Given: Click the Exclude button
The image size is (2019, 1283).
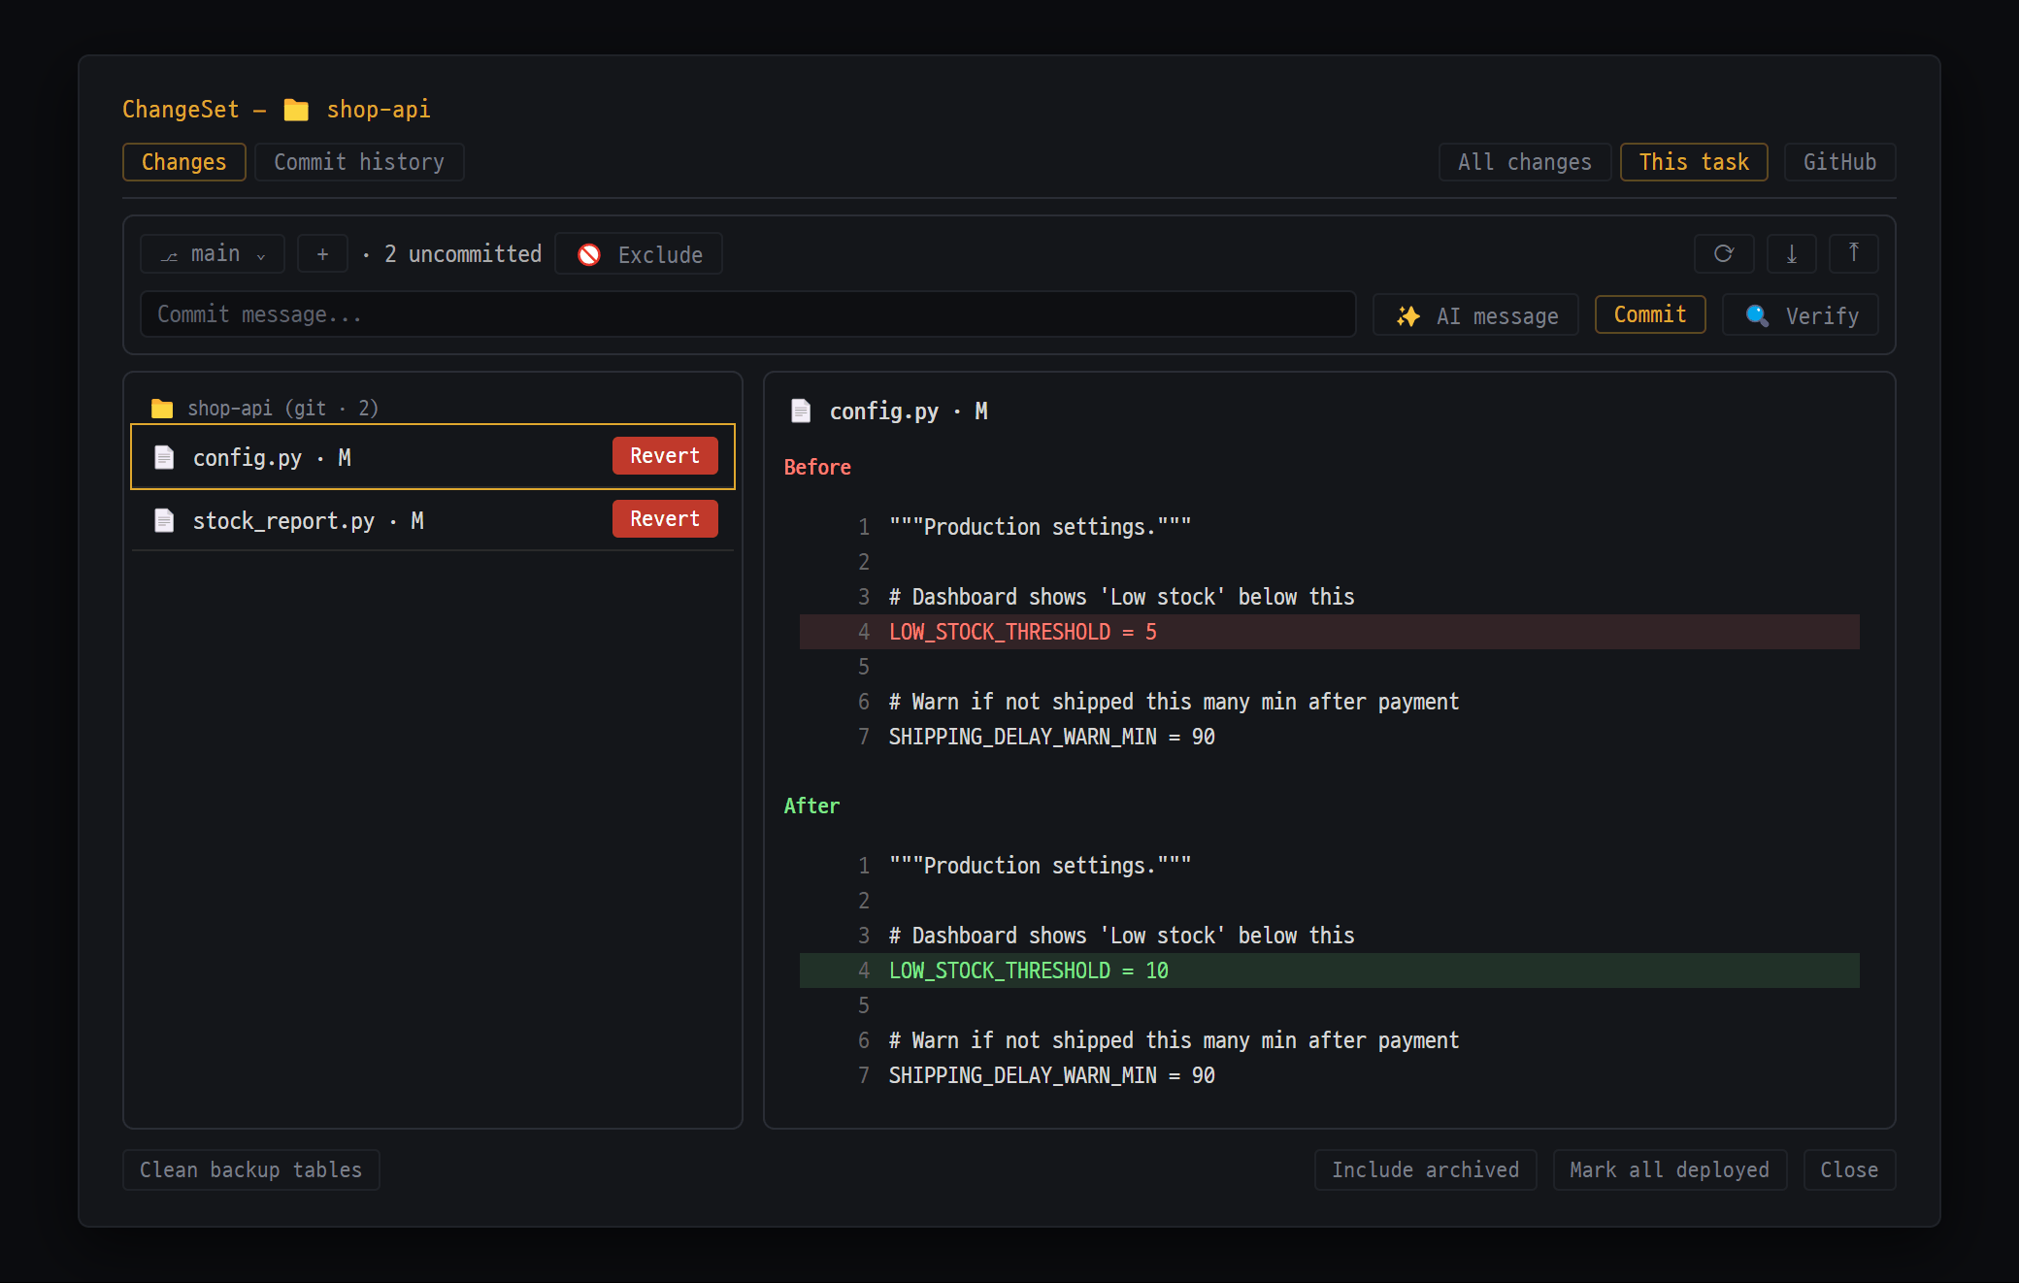Looking at the screenshot, I should tap(639, 254).
